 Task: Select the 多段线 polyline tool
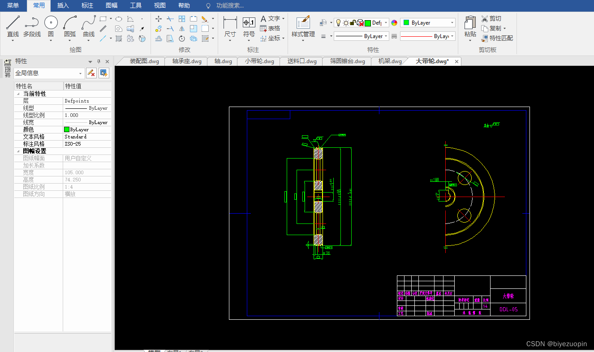[32, 27]
